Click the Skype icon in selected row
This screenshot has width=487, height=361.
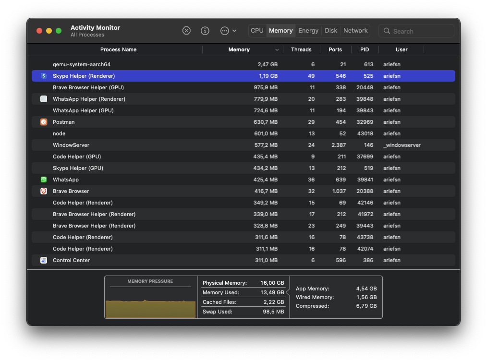coord(44,76)
